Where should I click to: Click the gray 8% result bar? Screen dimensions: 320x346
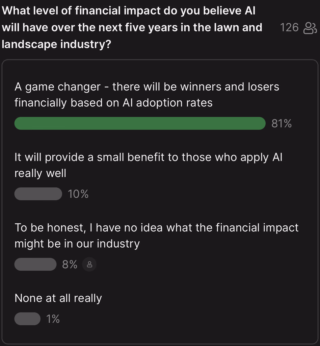35,265
